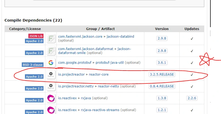Click the update checkmark in reactor-core row

[192, 75]
